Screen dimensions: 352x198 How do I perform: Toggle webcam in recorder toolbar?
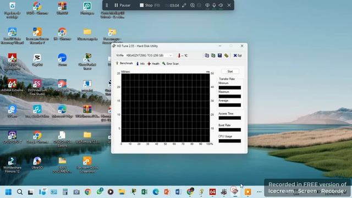tap(207, 5)
